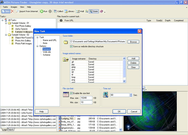Screen dimensions: 188x135
Task: Click the Clear extensions button
Action: click(133, 67)
